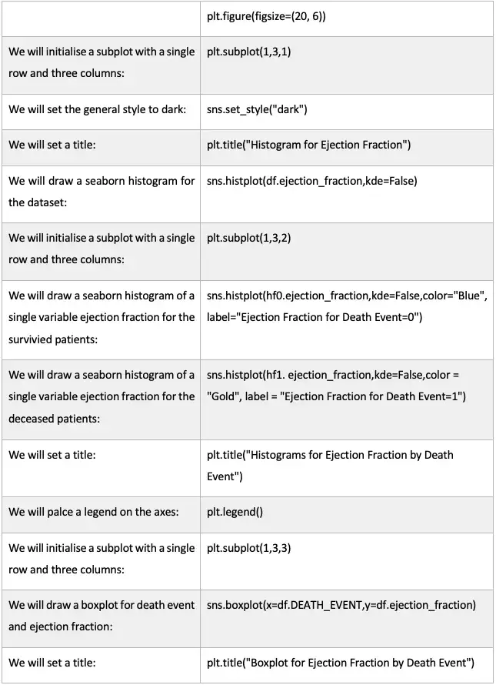Viewport: 496px width, 685px height.
Task: Click "We will palce a legend on the axes" text
Action: (94, 512)
